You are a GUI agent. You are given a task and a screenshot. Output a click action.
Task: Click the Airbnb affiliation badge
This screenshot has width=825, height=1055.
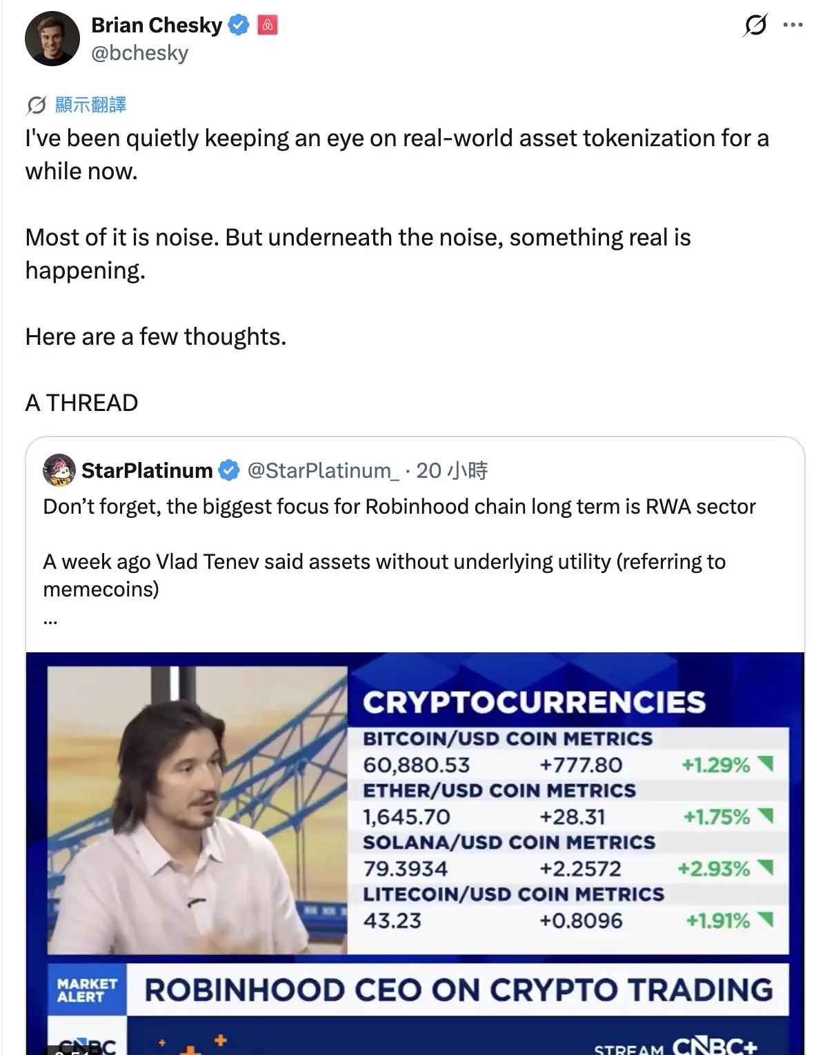click(267, 26)
